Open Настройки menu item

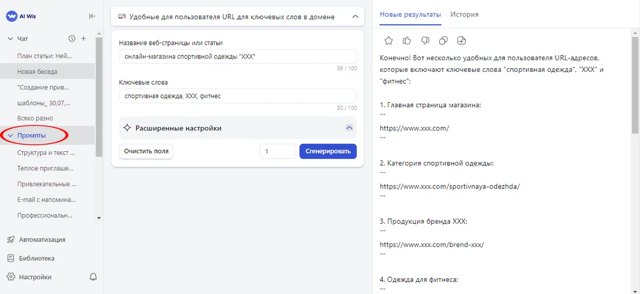point(35,277)
